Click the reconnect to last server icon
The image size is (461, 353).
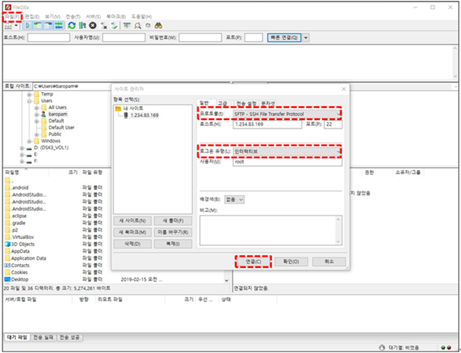(114, 26)
